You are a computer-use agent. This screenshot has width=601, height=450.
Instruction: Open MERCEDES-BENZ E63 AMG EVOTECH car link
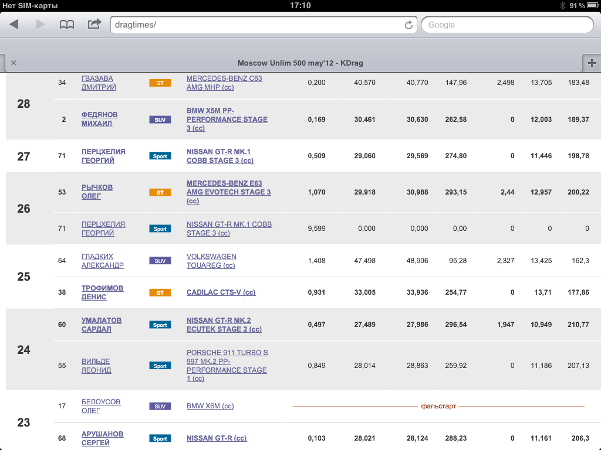pos(228,192)
